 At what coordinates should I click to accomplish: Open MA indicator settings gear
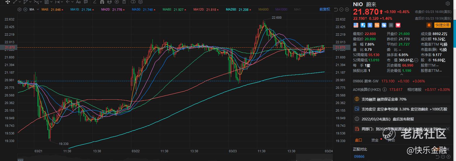click(x=19, y=9)
